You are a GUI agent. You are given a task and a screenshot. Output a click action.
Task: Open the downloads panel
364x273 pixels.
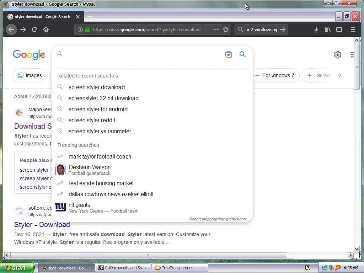coord(316,30)
